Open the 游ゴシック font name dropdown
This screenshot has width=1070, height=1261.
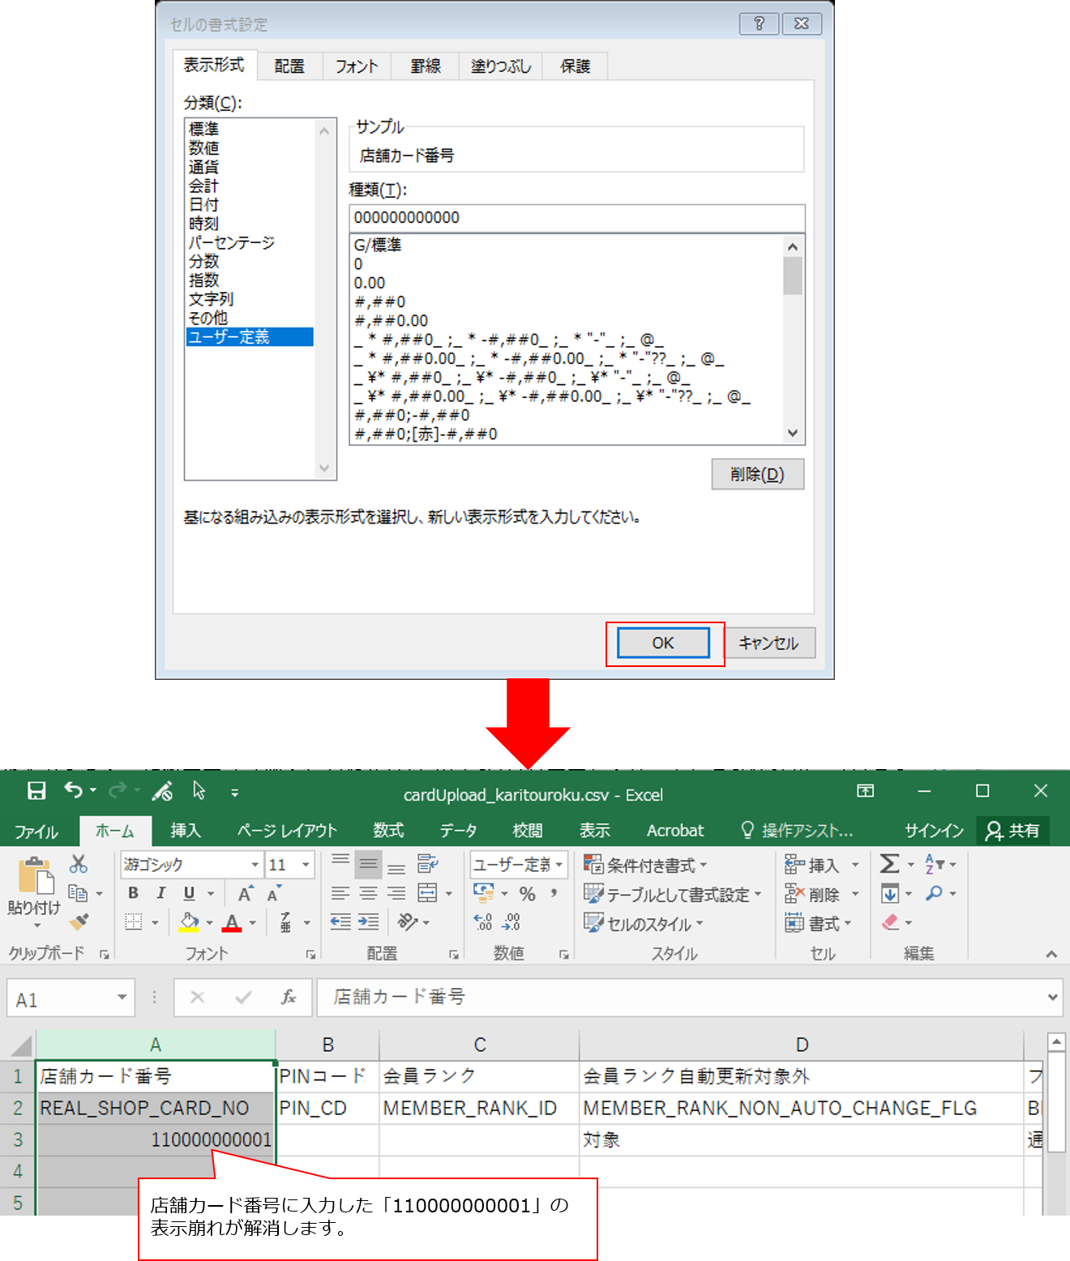pyautogui.click(x=255, y=865)
